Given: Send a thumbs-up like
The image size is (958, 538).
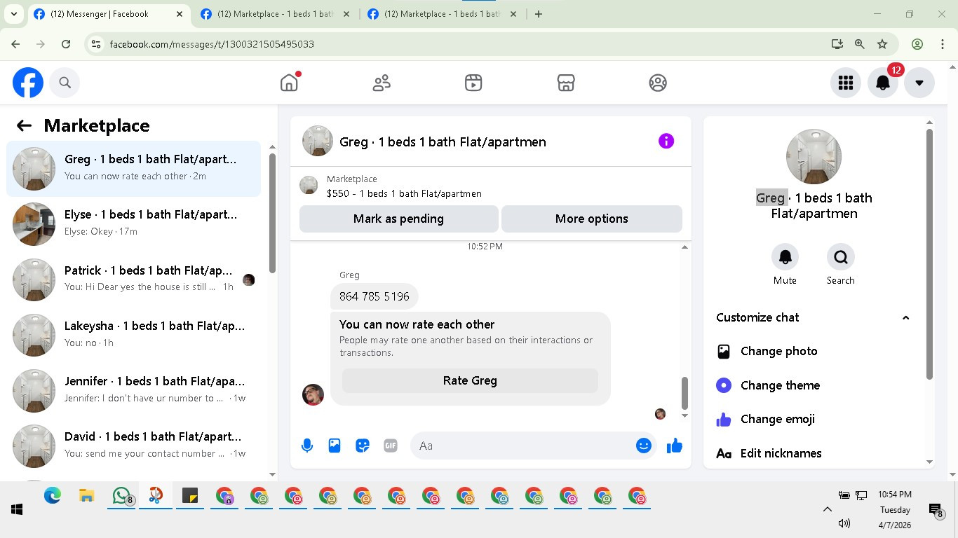Looking at the screenshot, I should coord(675,446).
